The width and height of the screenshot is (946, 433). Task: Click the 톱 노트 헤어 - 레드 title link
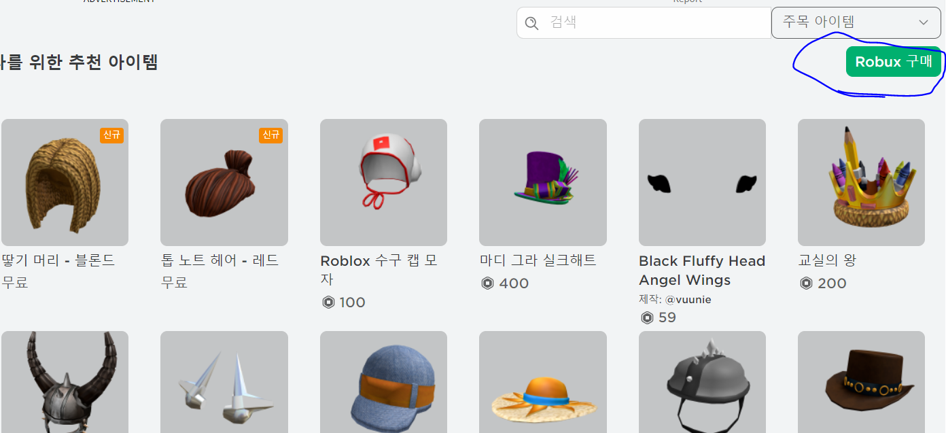[x=220, y=260]
